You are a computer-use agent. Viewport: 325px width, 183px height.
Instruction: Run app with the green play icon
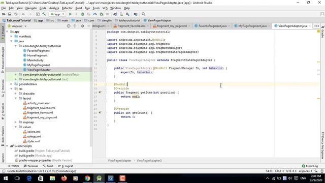pos(70,14)
